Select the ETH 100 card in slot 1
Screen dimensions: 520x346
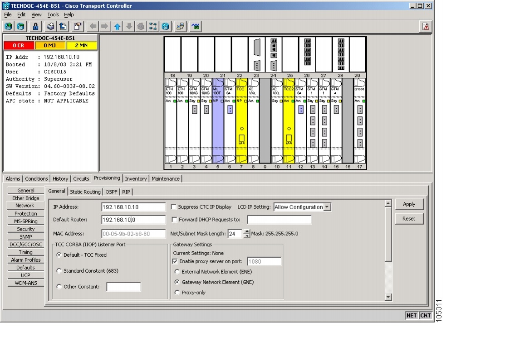[171, 121]
